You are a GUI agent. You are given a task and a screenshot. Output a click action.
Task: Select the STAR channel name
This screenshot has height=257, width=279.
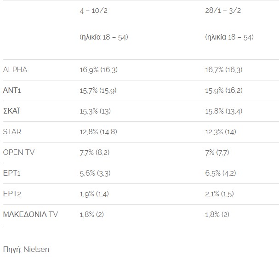(12, 131)
